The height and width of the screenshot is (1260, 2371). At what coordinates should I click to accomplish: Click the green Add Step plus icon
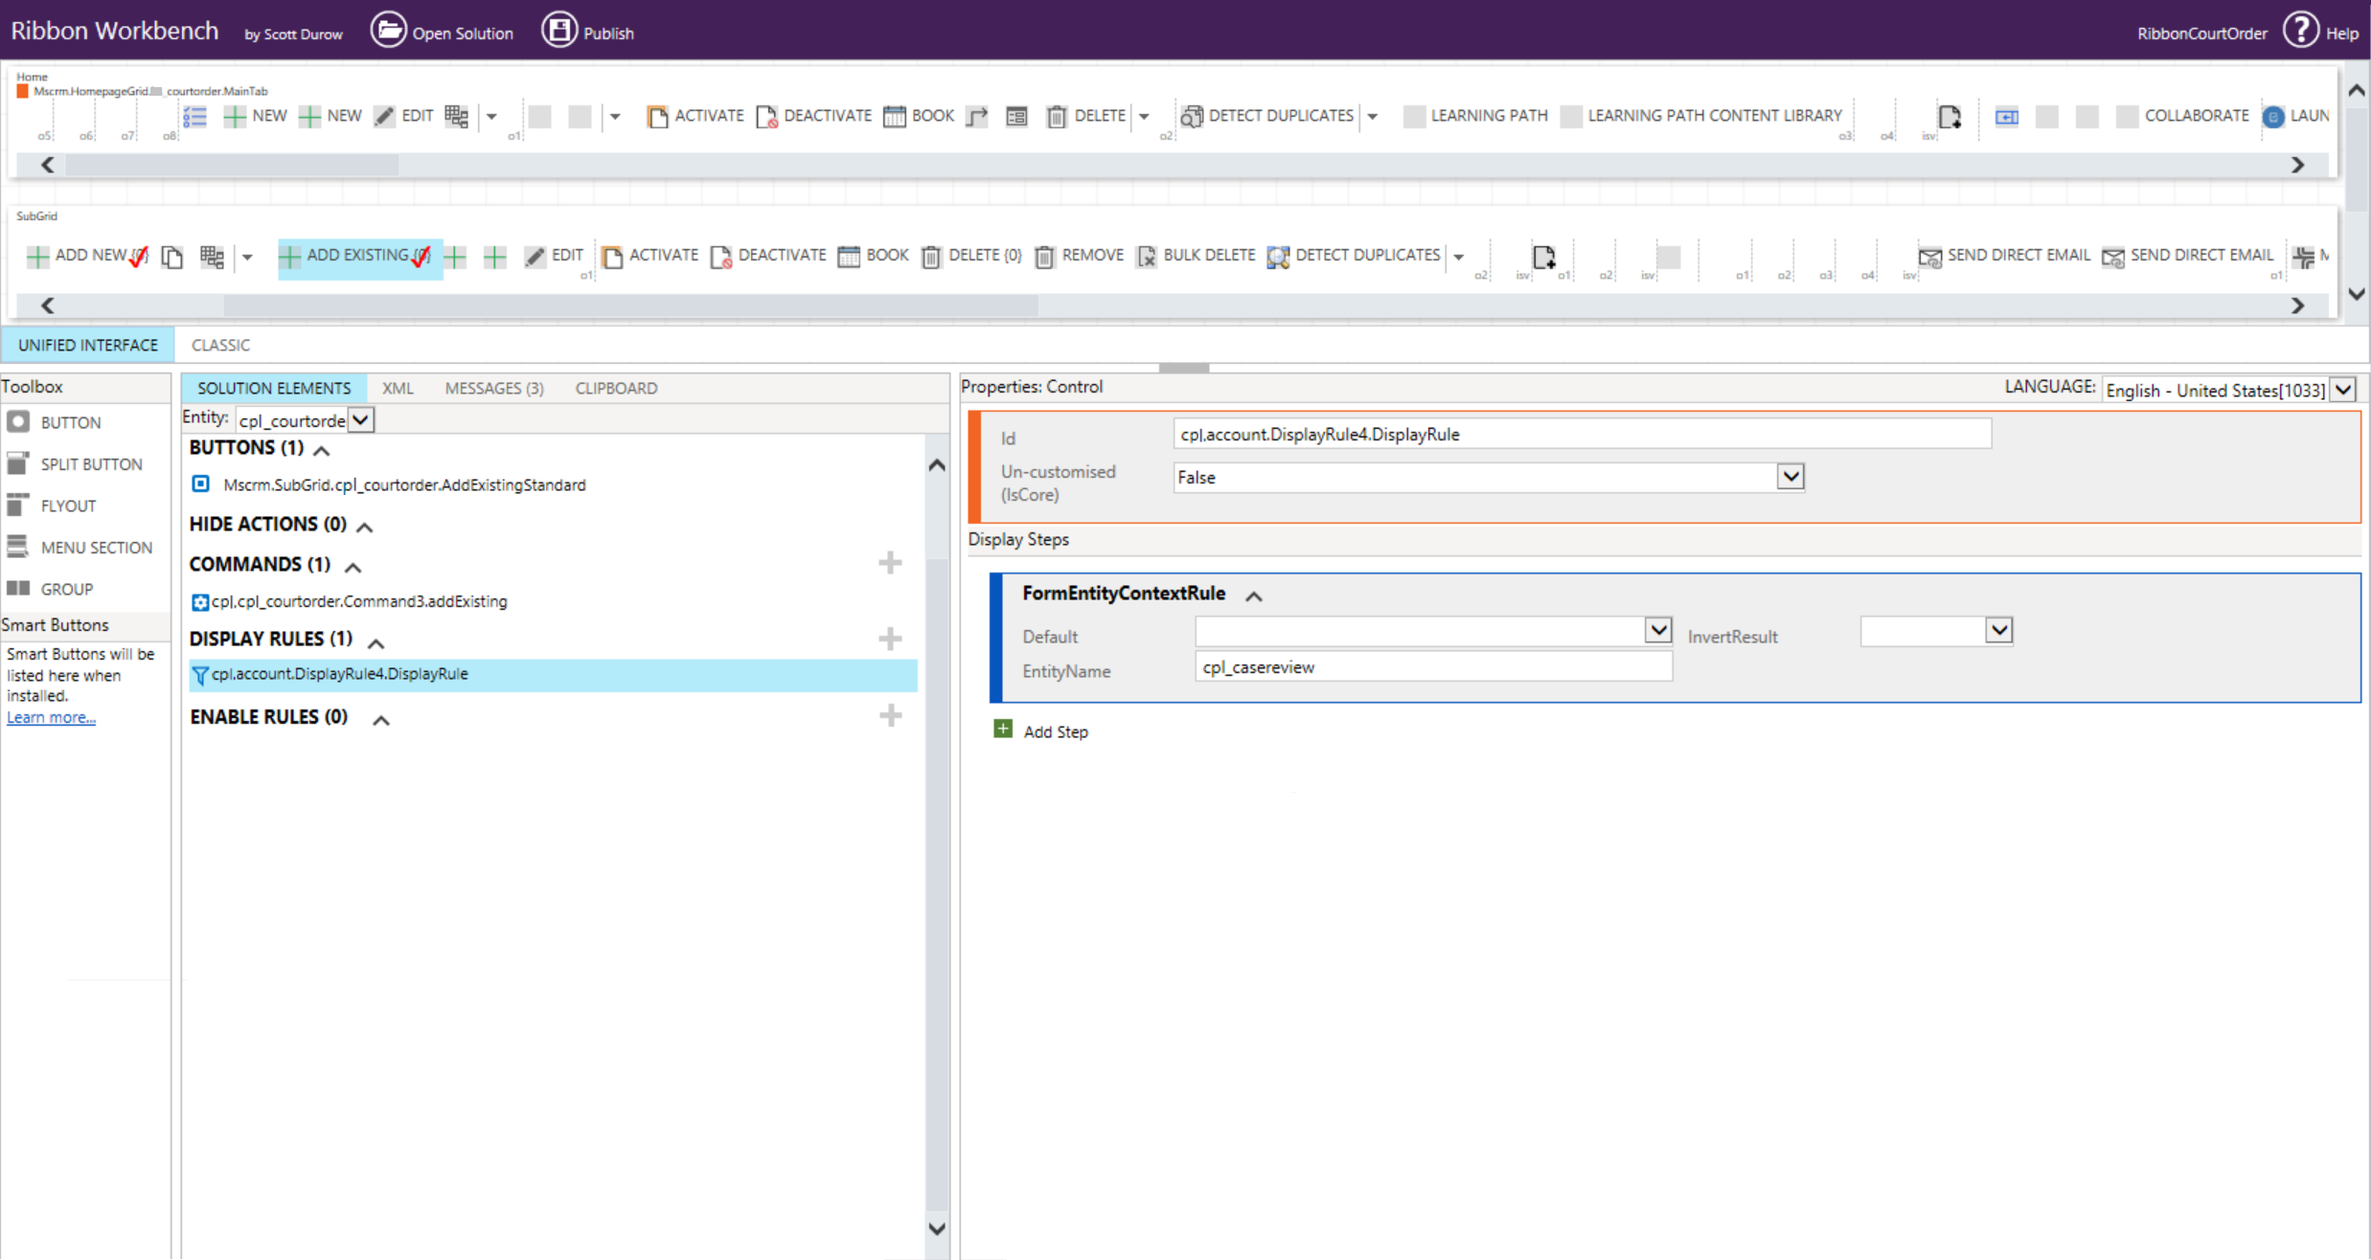click(x=1003, y=730)
